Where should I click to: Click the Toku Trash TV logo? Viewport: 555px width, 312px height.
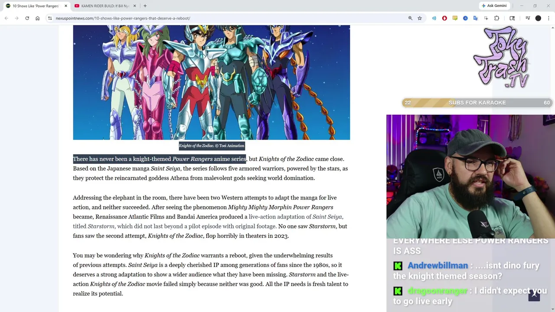[501, 57]
